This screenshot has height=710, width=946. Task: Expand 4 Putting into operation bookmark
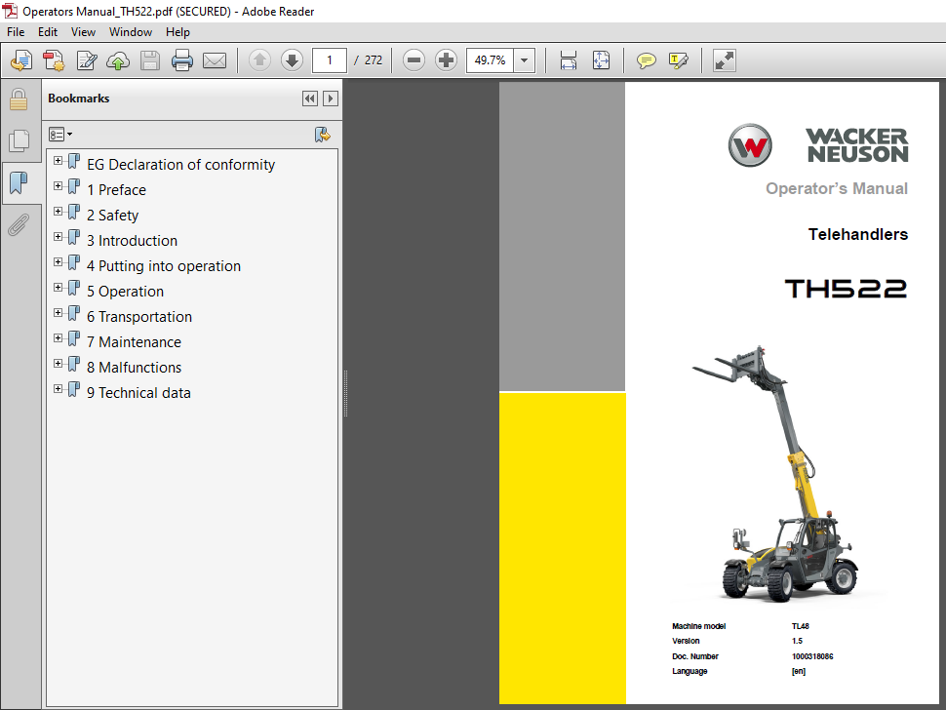58,261
